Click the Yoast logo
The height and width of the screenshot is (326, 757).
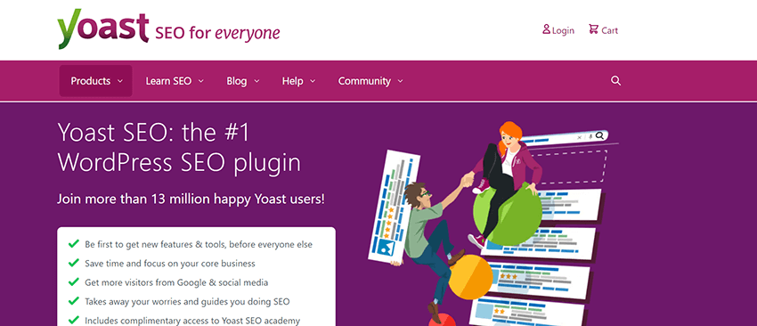point(102,29)
